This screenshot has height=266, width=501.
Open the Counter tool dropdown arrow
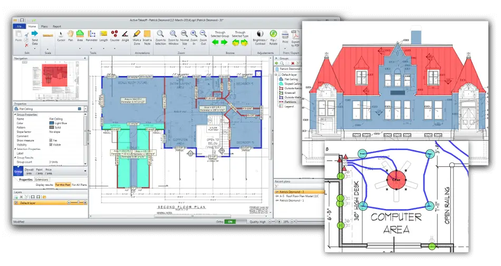115,49
